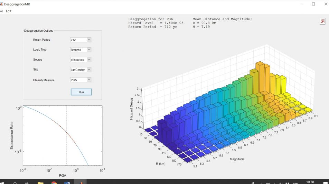Click the tallest orange bar in the 3D chart

pyautogui.click(x=260, y=78)
